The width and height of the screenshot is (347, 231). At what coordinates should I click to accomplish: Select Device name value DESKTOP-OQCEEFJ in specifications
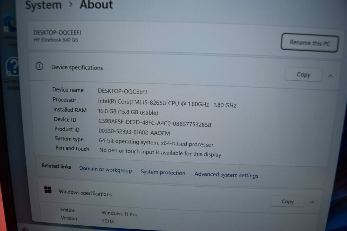[x=122, y=91]
